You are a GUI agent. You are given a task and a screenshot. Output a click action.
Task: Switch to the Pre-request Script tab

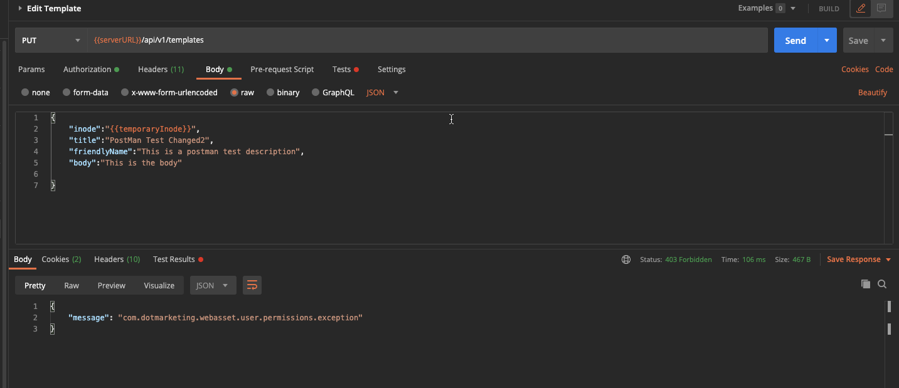pos(282,69)
